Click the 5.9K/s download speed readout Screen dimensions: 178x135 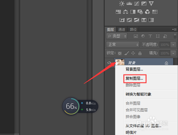point(91,110)
